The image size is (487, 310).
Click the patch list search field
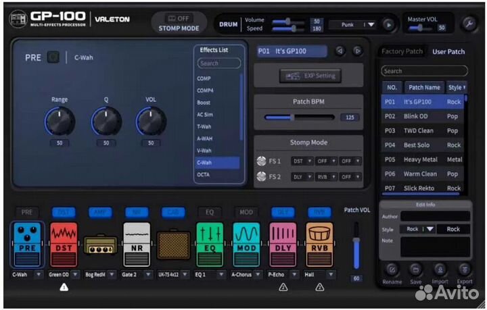(424, 71)
